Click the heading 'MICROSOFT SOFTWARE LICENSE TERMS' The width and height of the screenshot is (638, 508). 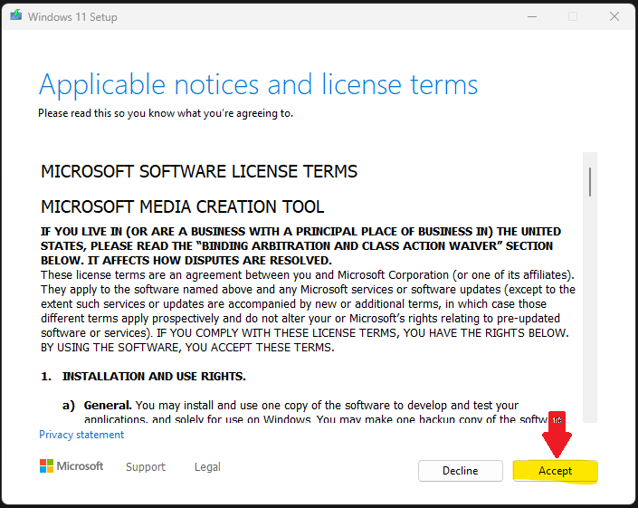click(x=199, y=171)
